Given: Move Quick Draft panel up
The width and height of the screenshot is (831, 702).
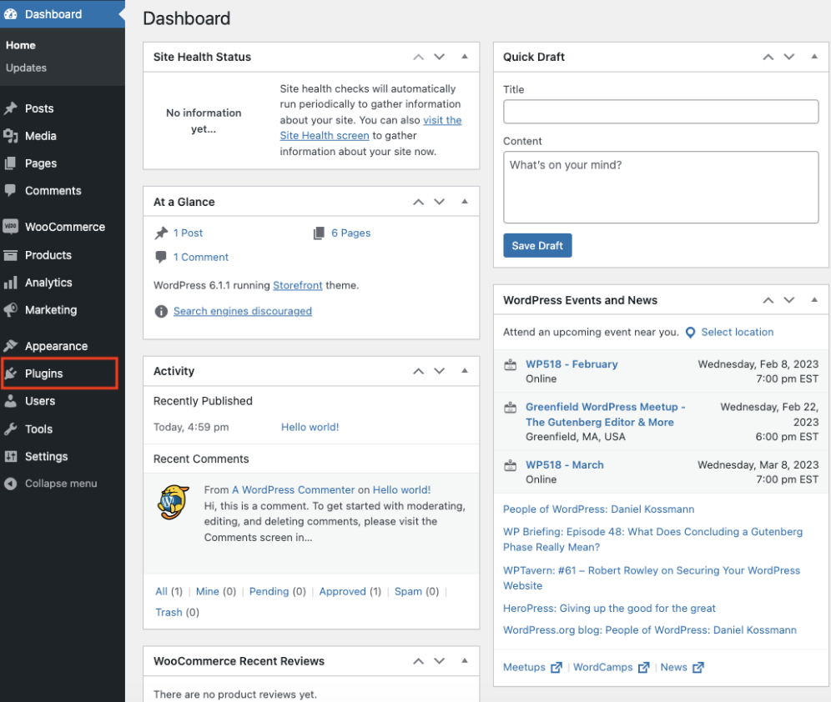Looking at the screenshot, I should (768, 57).
